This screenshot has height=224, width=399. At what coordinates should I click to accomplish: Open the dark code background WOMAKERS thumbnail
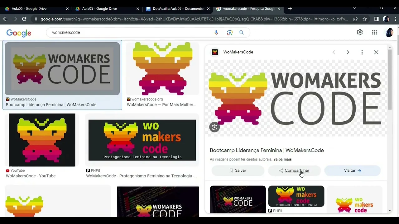pyautogui.click(x=158, y=202)
